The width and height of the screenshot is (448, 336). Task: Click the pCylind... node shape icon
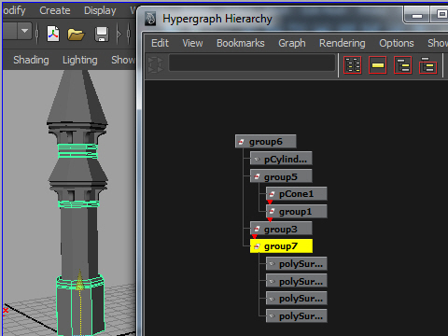click(x=257, y=160)
